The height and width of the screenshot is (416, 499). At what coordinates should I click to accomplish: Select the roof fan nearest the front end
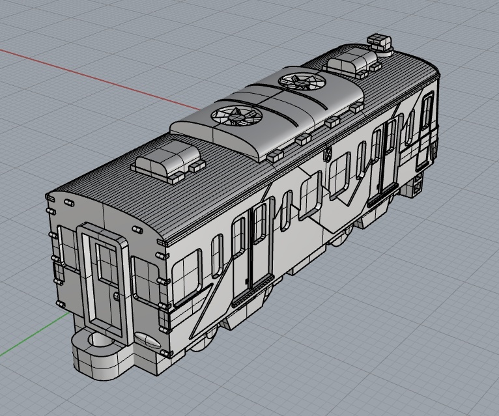237,116
